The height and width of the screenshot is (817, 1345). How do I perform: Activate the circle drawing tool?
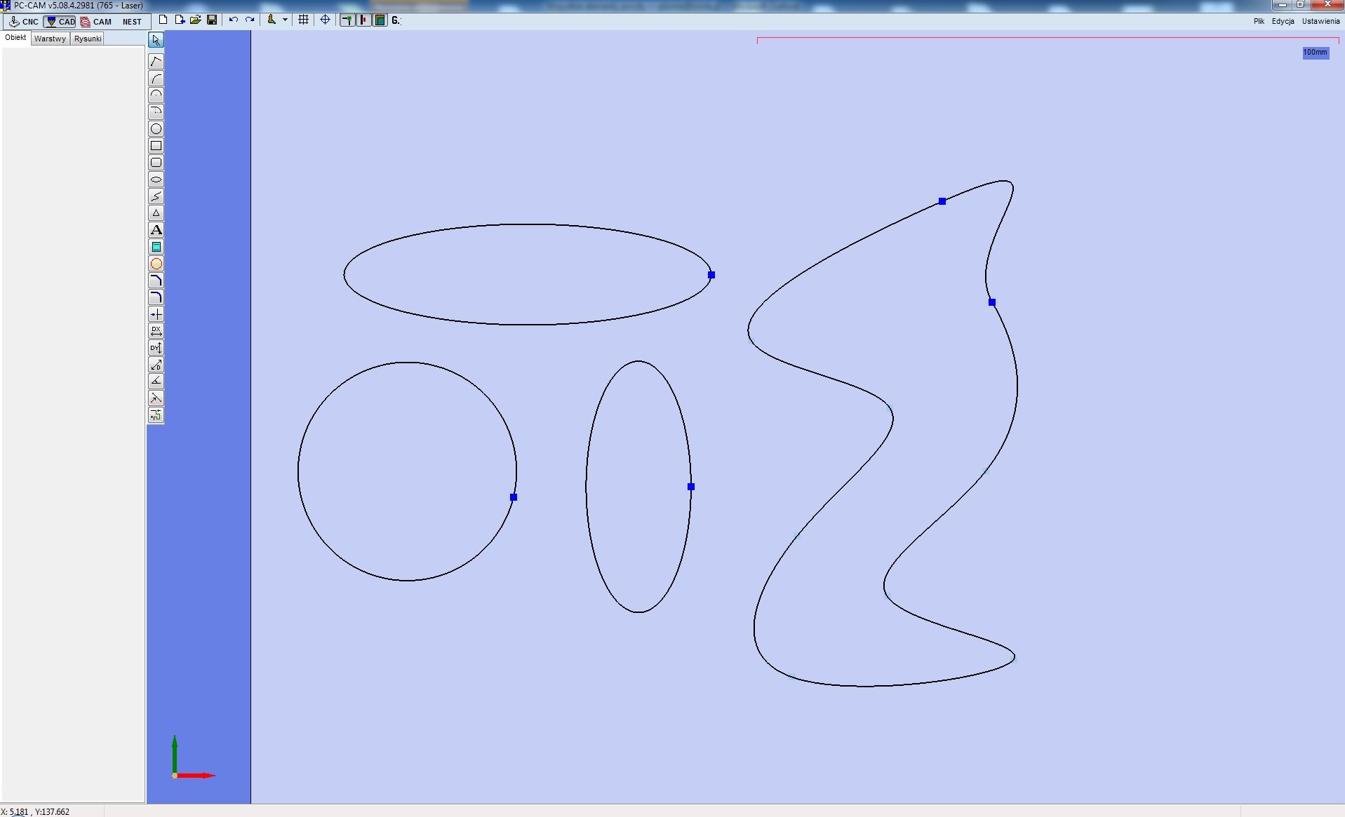156,129
